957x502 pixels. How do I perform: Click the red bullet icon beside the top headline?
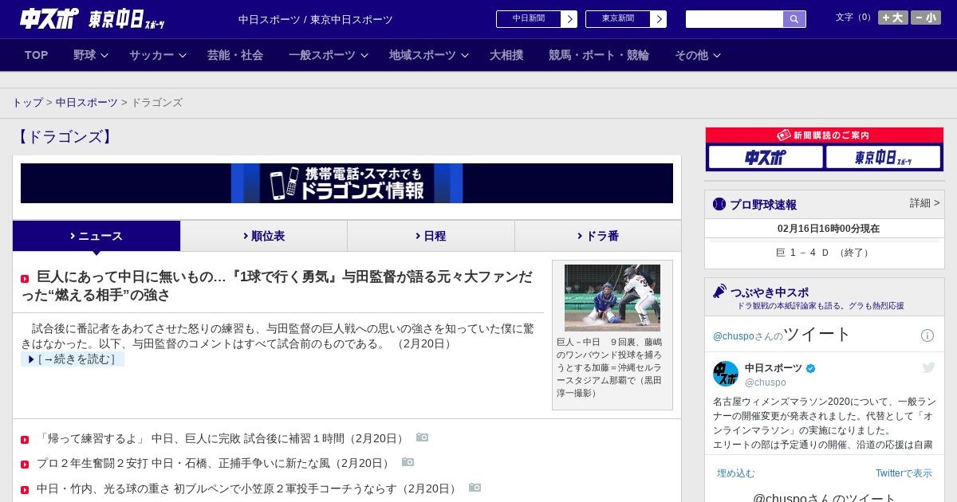coord(25,279)
